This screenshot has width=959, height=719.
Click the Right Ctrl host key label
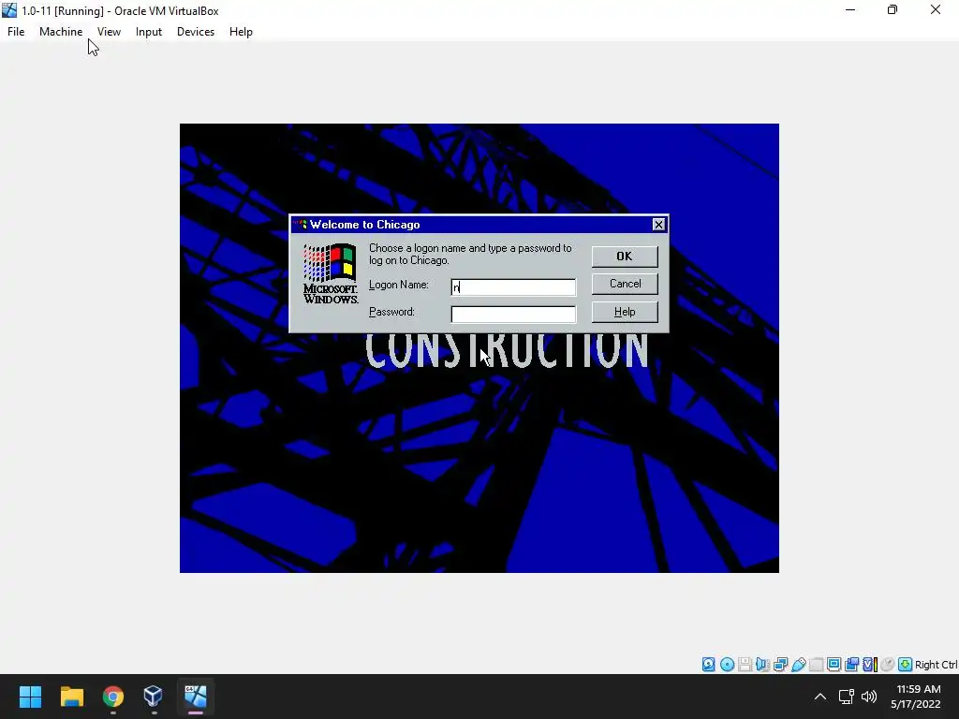pos(936,665)
